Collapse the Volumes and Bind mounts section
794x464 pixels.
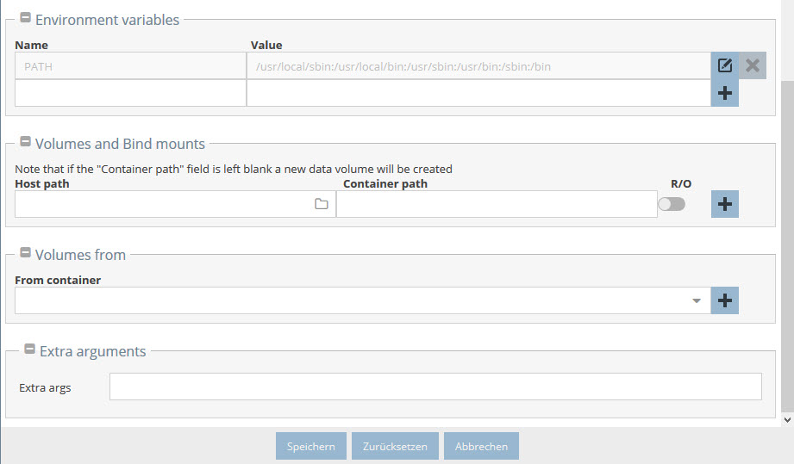click(x=25, y=141)
